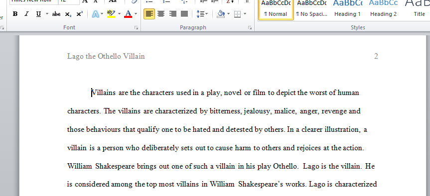Click the font size 12 box
This screenshot has height=196, width=430.
pos(69,1)
